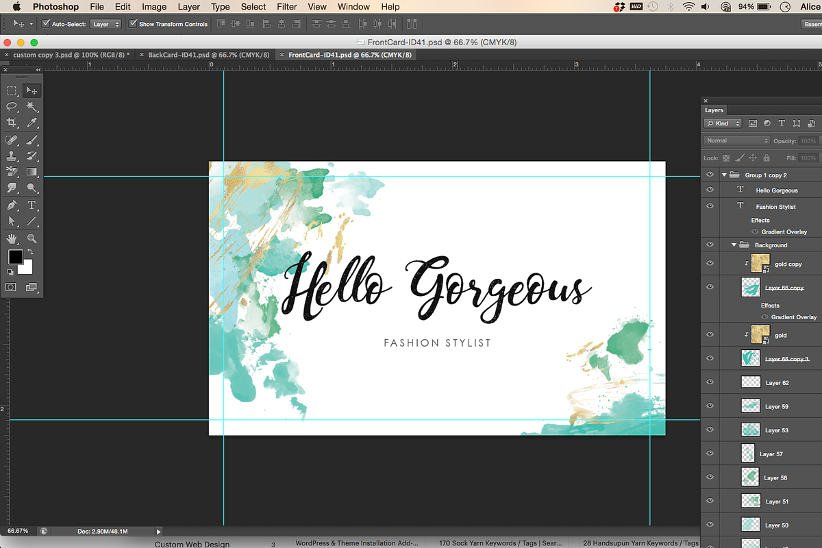Click the foreground black color swatch
This screenshot has height=548, width=822.
pyautogui.click(x=15, y=258)
